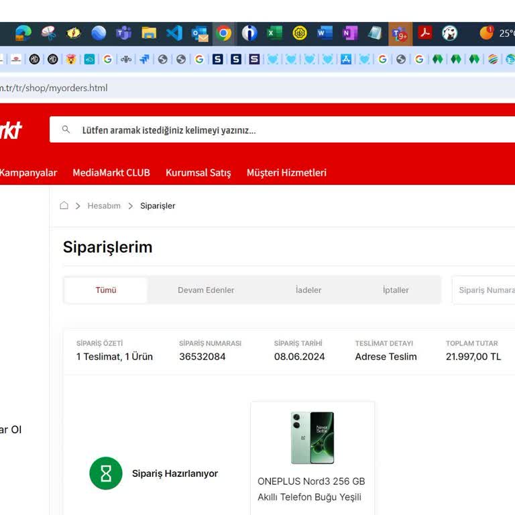
Task: Open the Notepad icon in taskbar
Action: click(x=375, y=33)
